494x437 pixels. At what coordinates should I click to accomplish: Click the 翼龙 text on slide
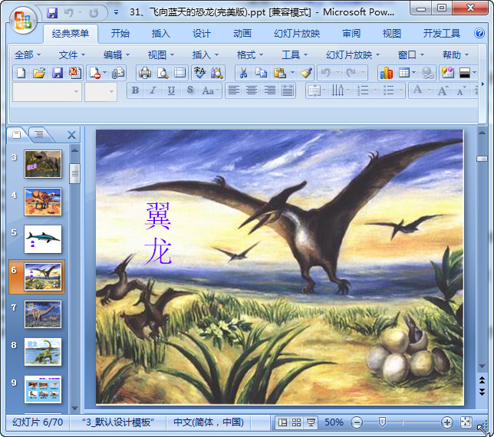tap(158, 233)
